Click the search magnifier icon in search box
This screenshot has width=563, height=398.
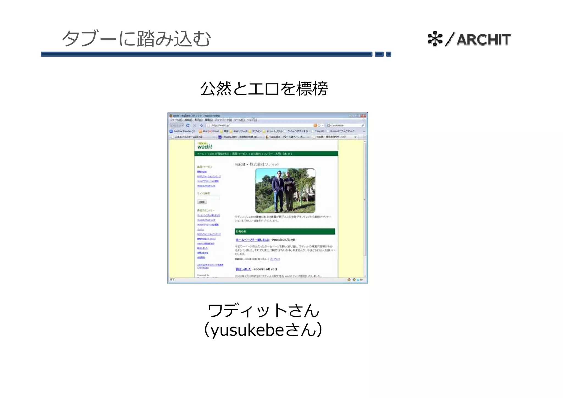pos(363,125)
